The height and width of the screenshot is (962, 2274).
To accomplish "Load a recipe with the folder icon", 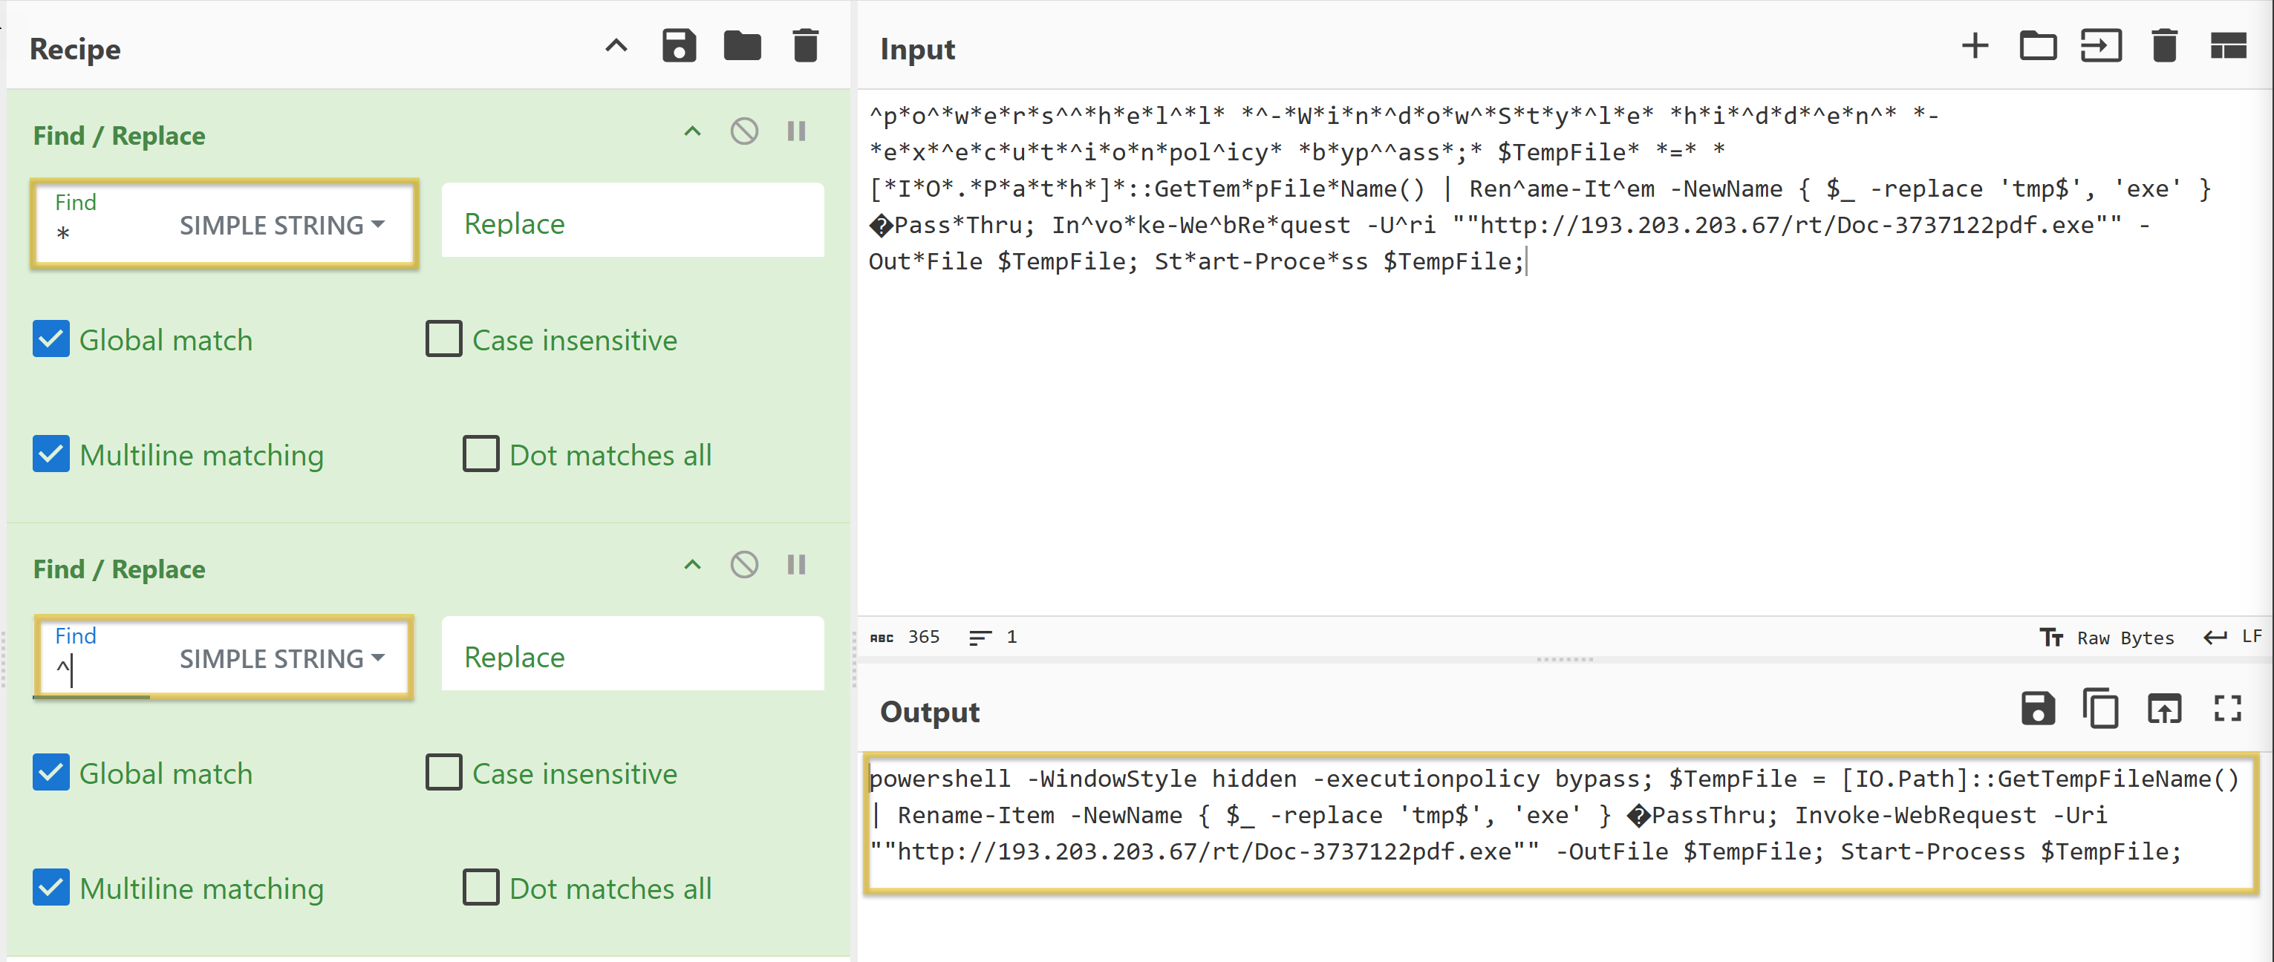I will click(x=741, y=46).
